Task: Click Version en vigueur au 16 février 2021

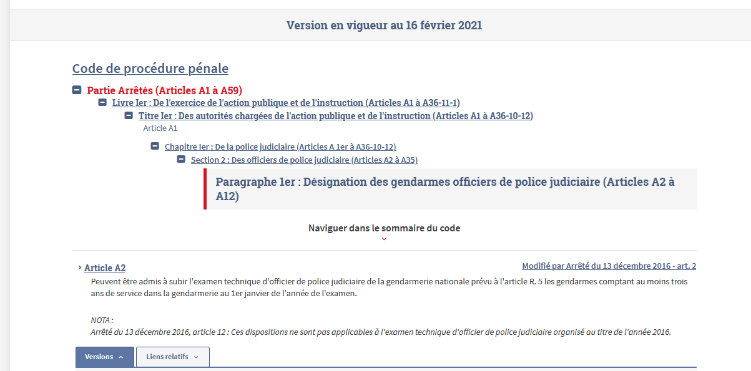Action: pos(384,26)
